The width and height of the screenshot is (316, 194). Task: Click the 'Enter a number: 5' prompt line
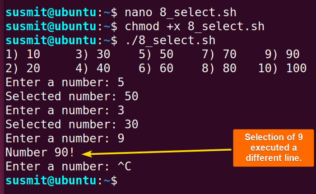(65, 83)
